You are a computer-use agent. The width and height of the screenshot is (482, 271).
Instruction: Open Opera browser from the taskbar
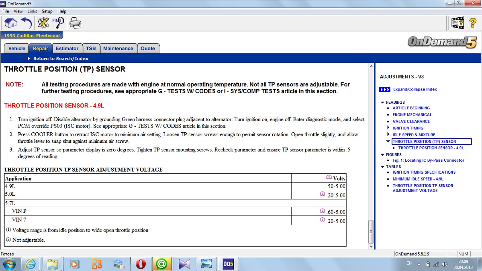pos(140,264)
